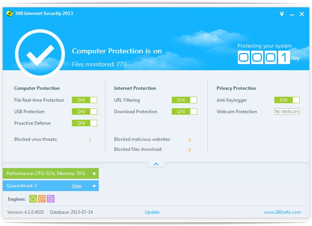Click the Computer Protection heading
This screenshot has height=226, width=312.
pyautogui.click(x=37, y=88)
